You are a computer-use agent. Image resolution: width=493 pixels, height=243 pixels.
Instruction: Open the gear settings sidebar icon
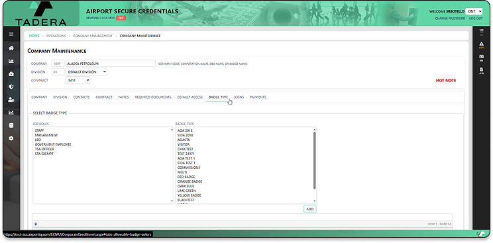pyautogui.click(x=11, y=138)
